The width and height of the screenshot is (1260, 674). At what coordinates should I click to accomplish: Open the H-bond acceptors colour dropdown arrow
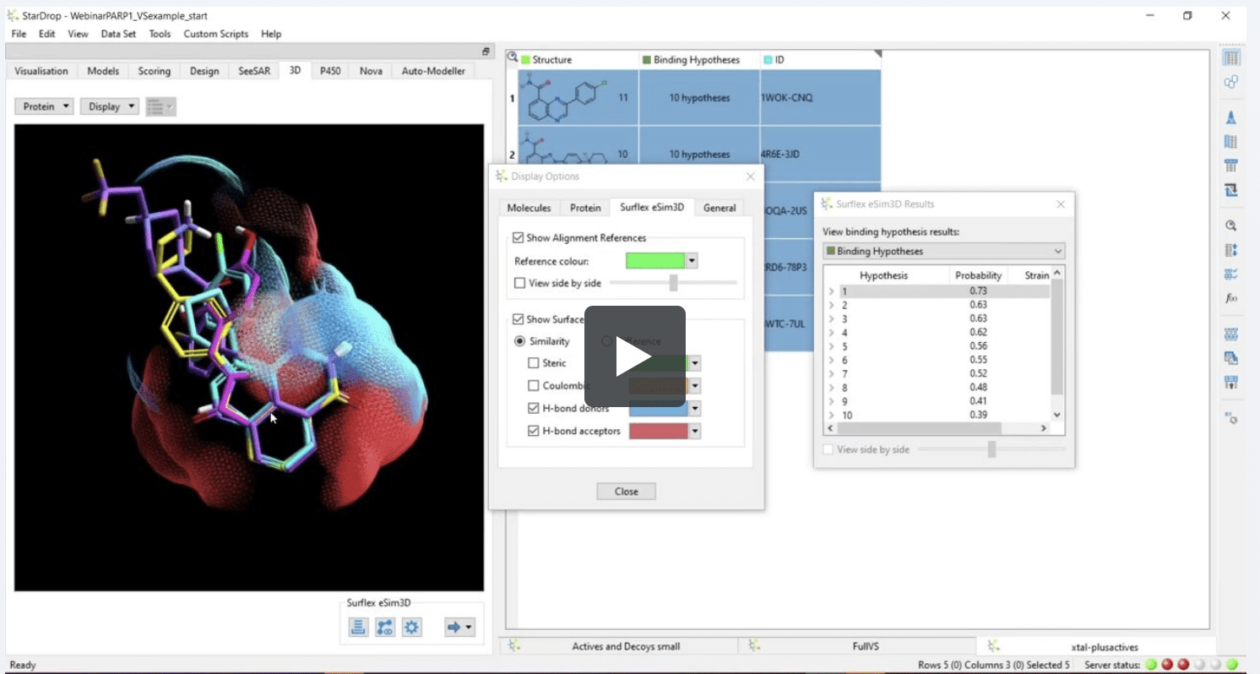(695, 431)
